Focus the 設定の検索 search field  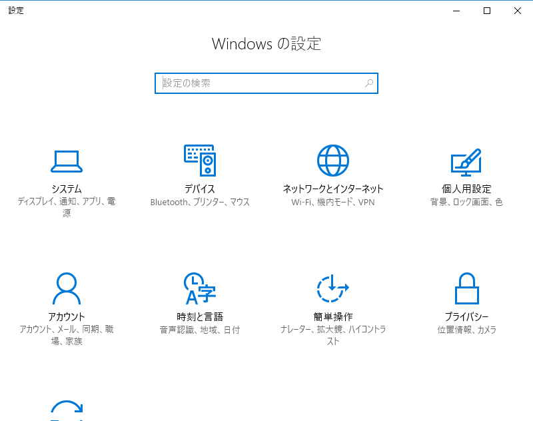point(266,83)
